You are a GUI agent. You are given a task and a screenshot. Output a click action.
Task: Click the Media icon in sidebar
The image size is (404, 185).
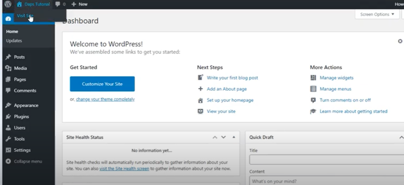[8, 68]
